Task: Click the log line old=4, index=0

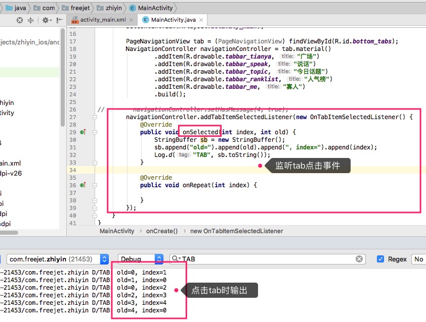Action: (142, 310)
